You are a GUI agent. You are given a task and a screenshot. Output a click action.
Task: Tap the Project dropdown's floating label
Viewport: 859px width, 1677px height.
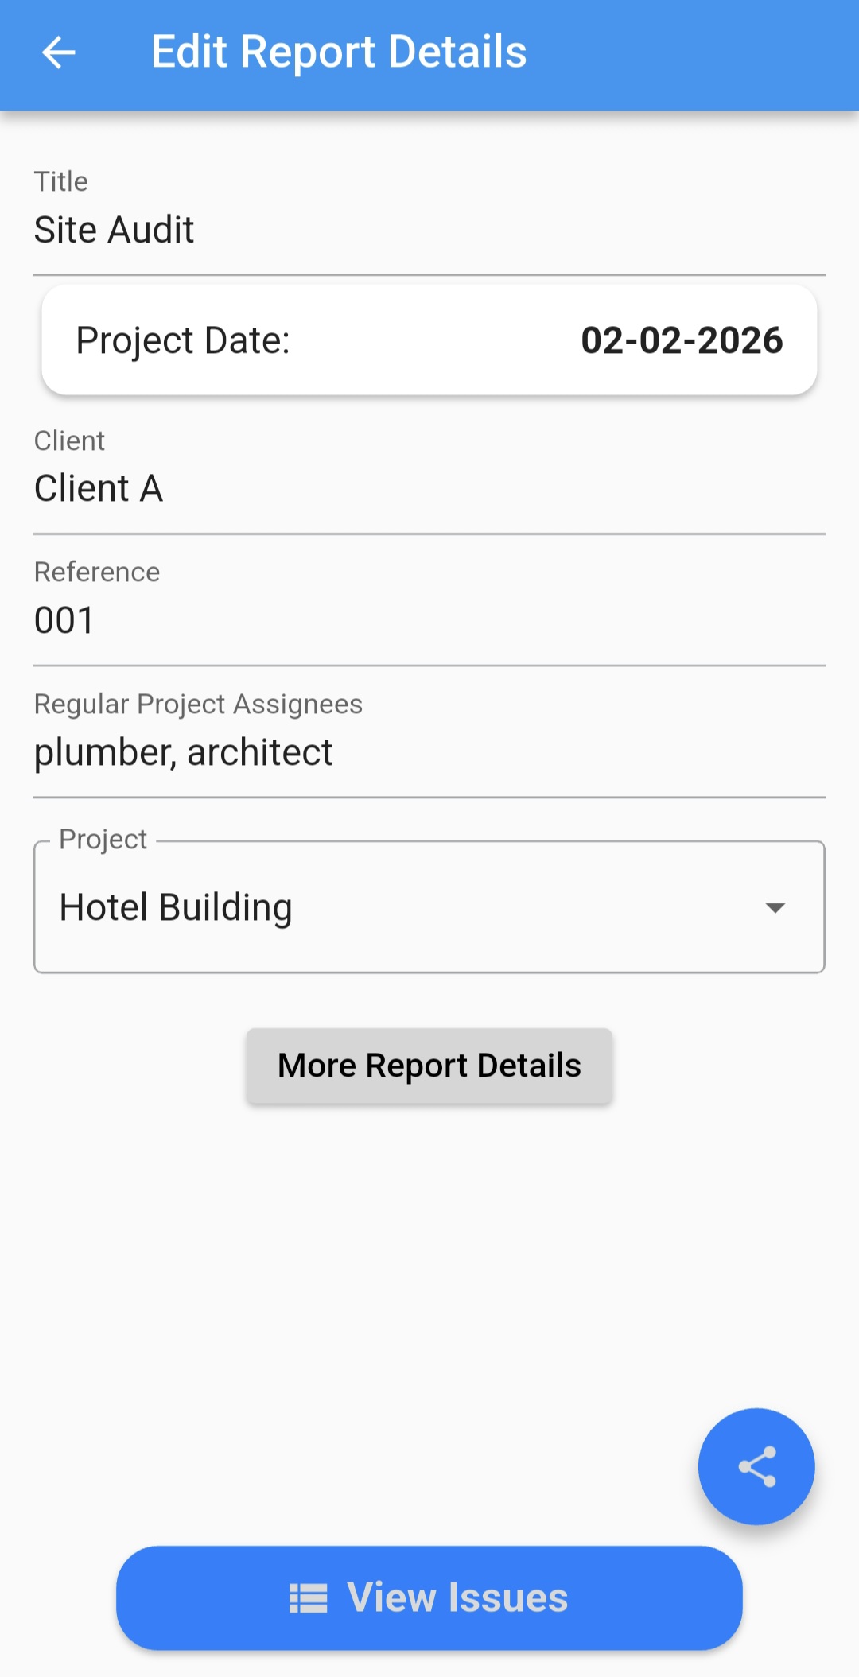tap(103, 839)
